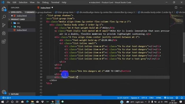Click the VS Code logo in title bar
The width and height of the screenshot is (185, 104).
point(3,2)
